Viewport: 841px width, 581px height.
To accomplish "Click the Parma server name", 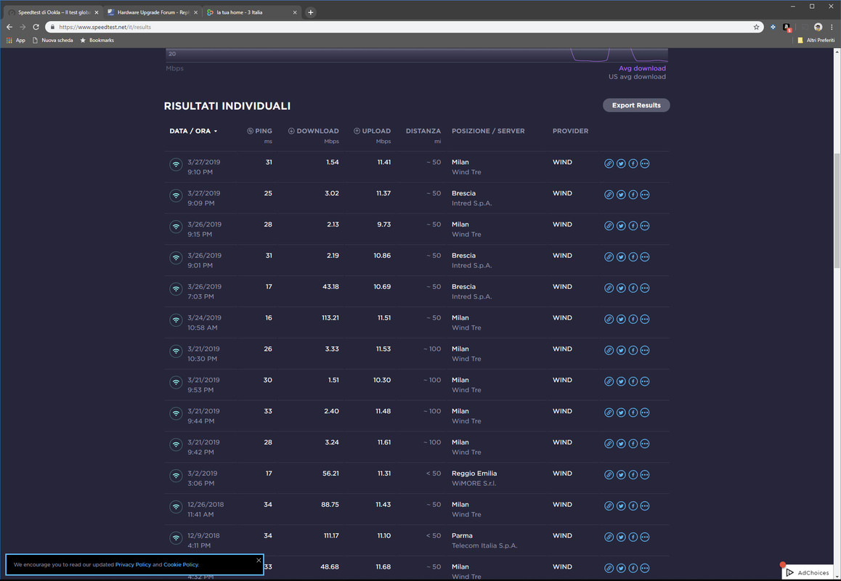I will click(x=462, y=535).
